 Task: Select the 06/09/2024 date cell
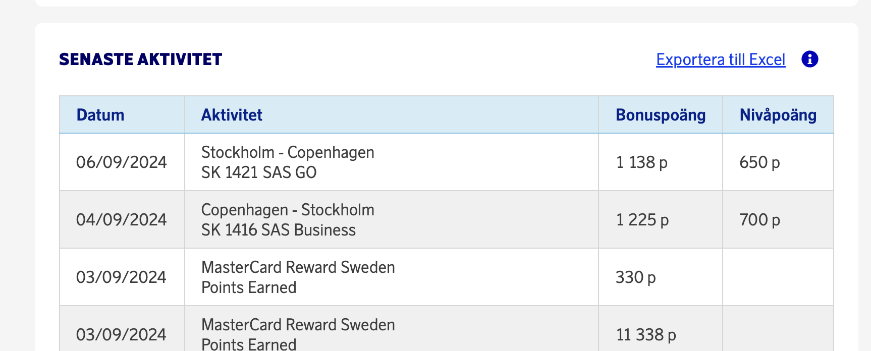pyautogui.click(x=121, y=162)
